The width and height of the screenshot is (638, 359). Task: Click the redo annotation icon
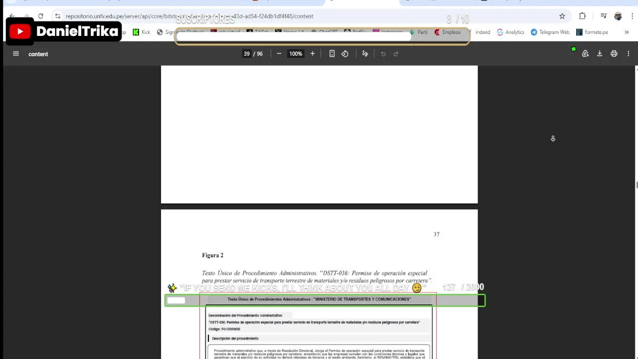pos(396,54)
